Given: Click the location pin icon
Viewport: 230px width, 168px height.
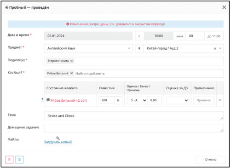Looking at the screenshot, I should point(139,48).
